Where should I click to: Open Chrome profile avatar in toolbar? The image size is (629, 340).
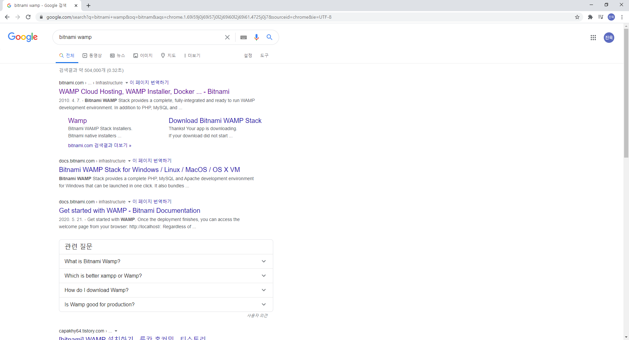point(611,17)
